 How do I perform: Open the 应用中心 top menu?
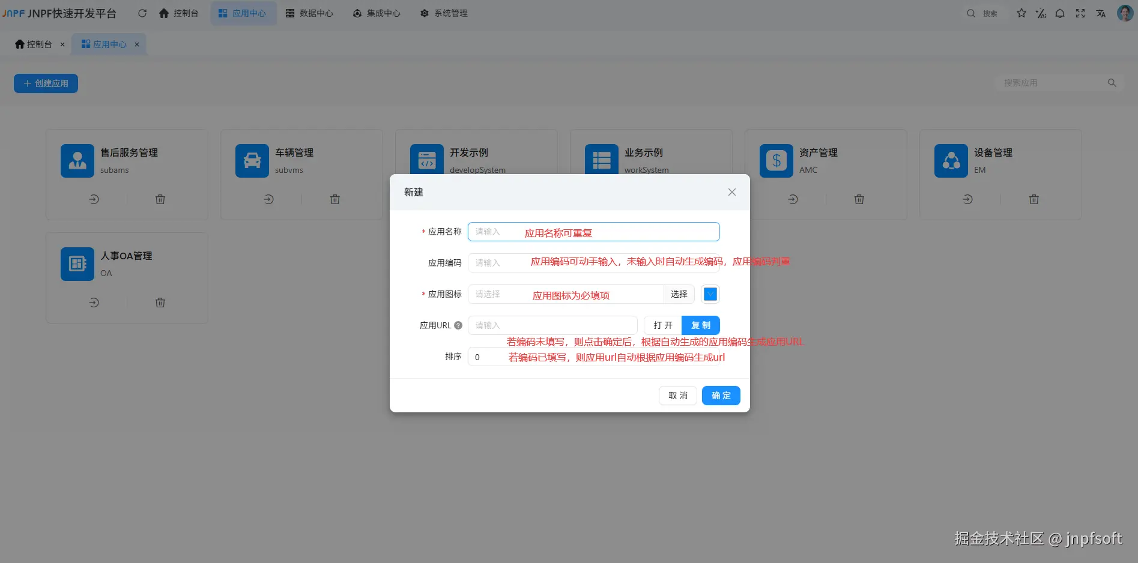pyautogui.click(x=243, y=13)
